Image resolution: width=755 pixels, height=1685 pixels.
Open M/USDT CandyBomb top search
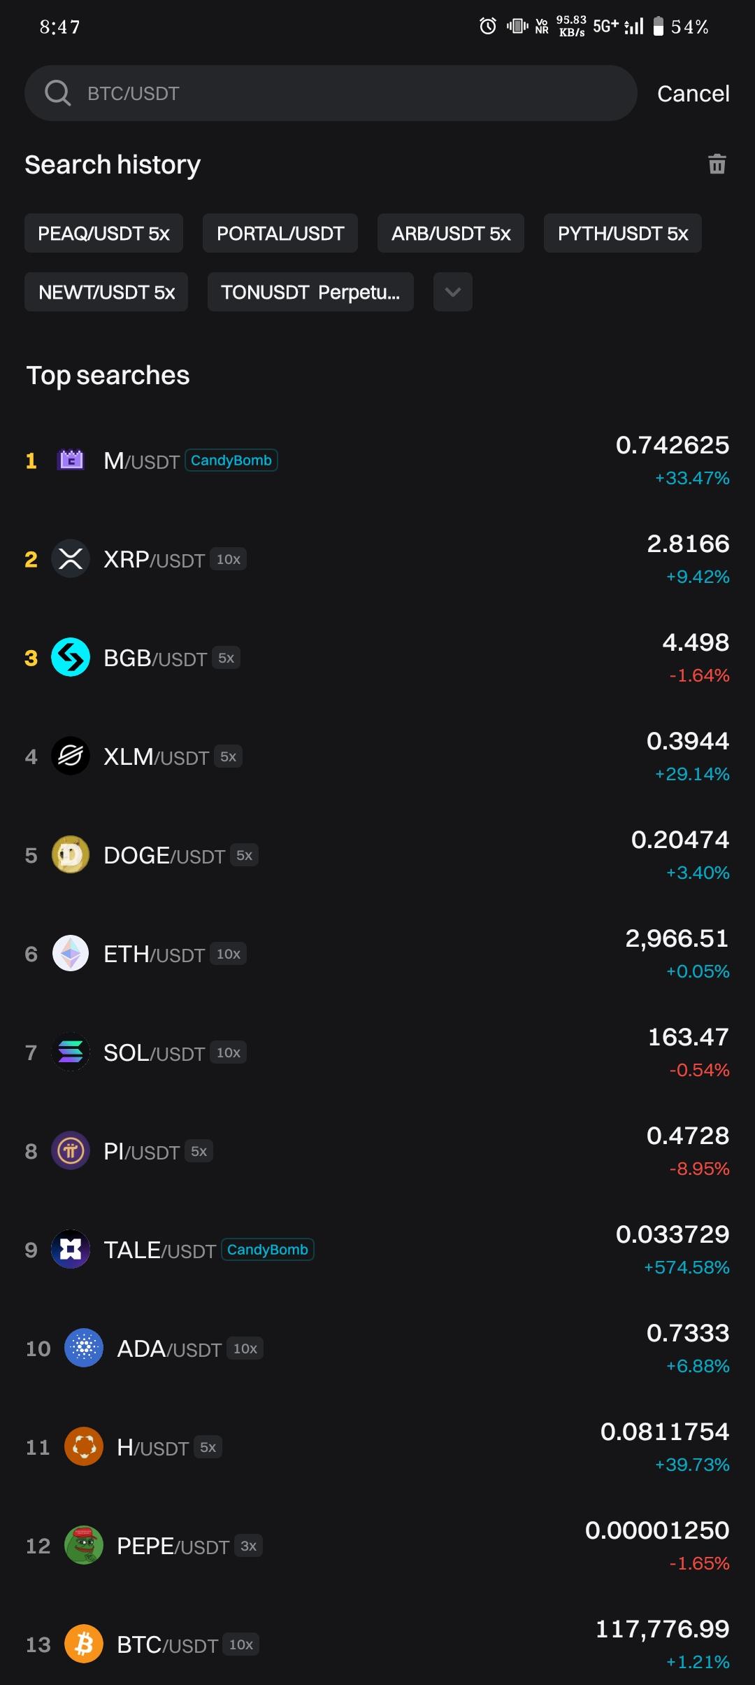(377, 460)
